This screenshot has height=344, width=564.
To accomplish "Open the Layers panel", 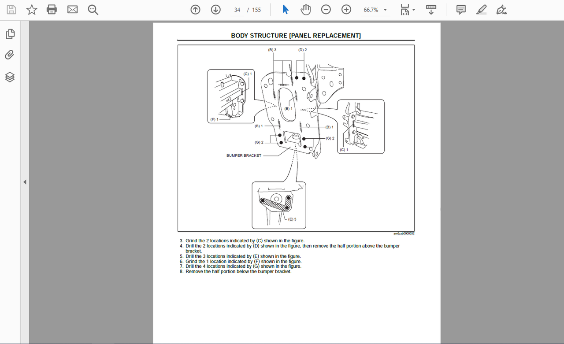I will (x=10, y=77).
